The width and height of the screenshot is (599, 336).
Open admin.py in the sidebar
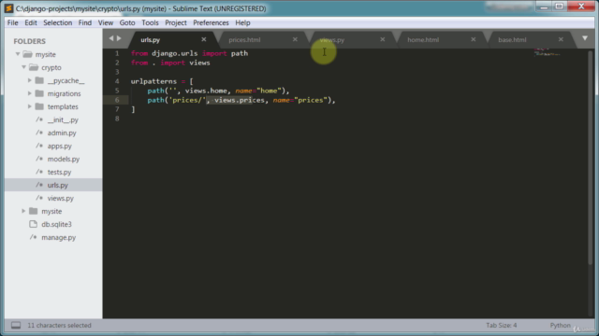point(62,133)
